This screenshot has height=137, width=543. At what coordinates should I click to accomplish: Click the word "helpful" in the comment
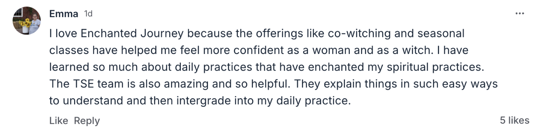point(270,84)
